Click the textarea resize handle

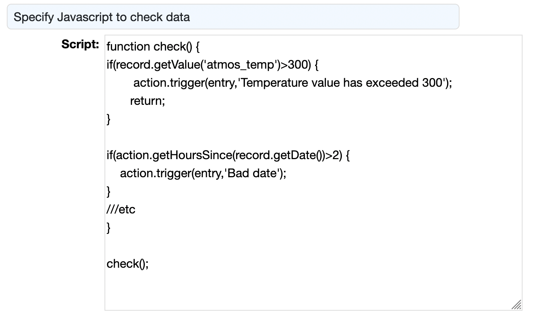point(516,304)
